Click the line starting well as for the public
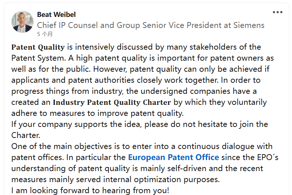The image size is (292, 195). click(140, 69)
